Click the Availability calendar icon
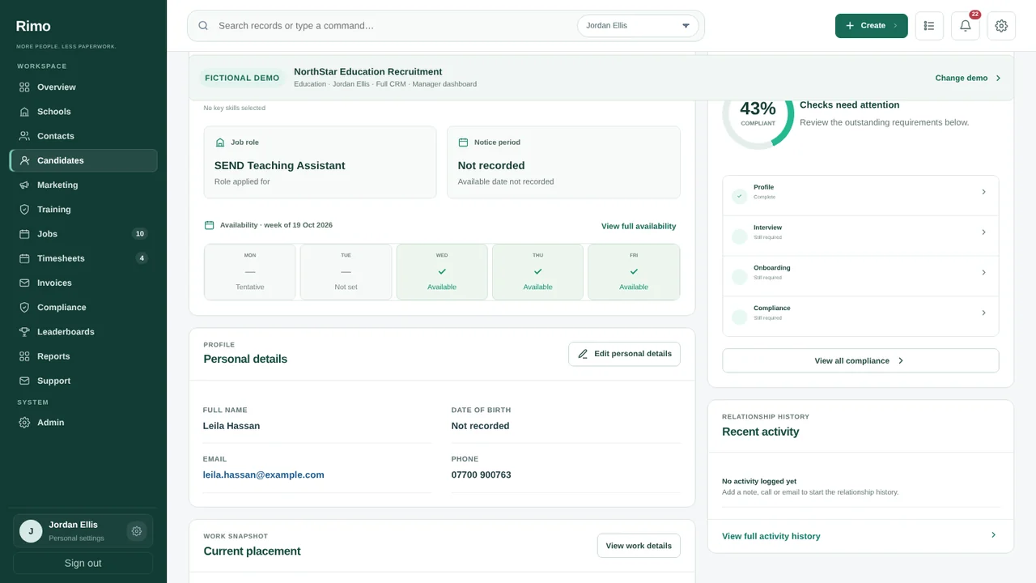The height and width of the screenshot is (583, 1036). (209, 225)
